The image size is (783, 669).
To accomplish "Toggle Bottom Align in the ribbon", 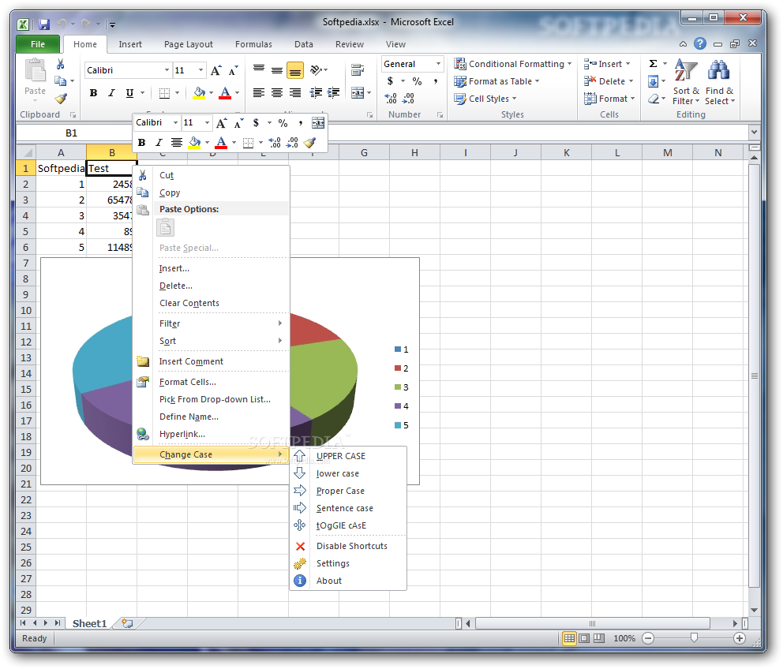I will pos(295,70).
